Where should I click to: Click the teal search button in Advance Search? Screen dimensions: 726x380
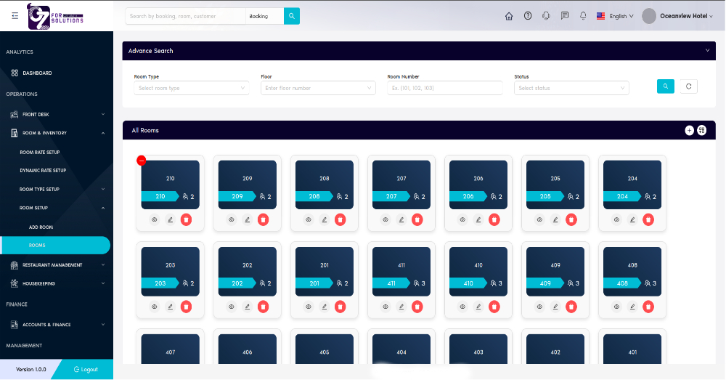pos(665,86)
